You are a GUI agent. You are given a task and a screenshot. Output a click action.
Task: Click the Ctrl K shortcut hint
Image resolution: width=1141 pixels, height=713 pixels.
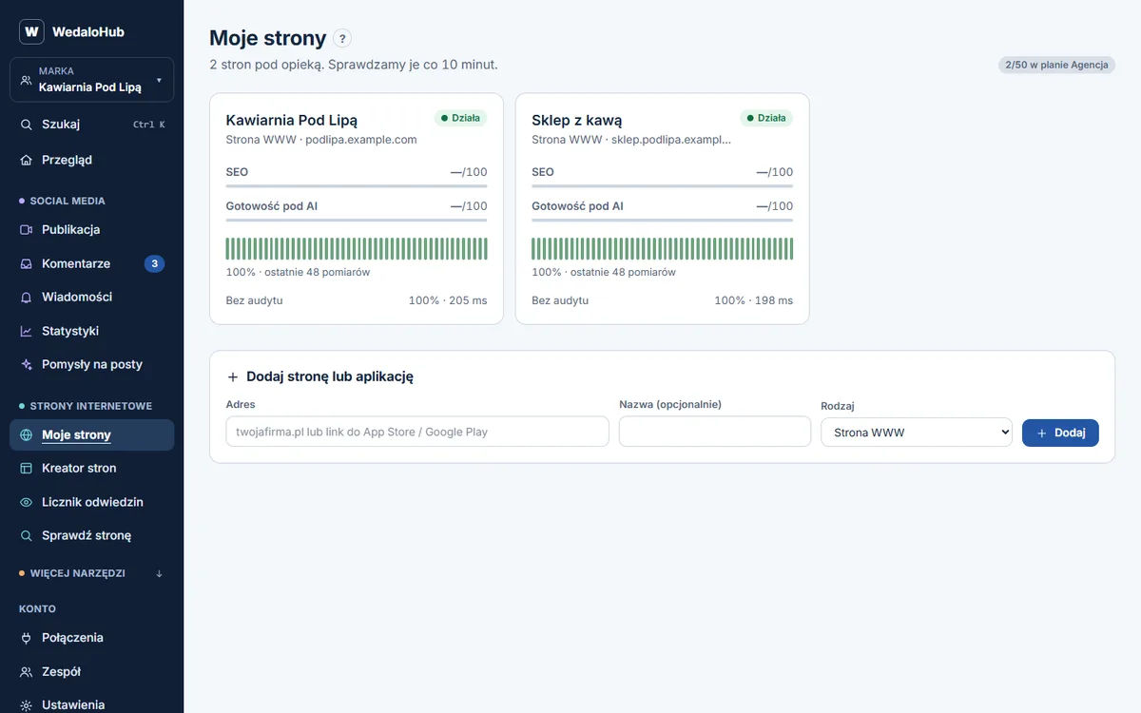[x=149, y=125]
